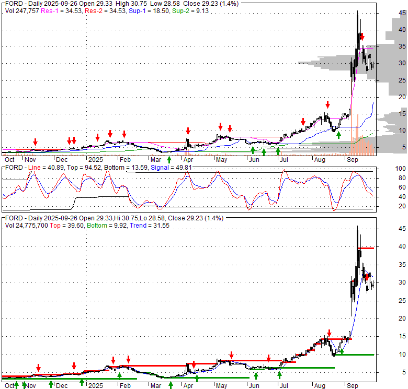Image resolution: width=408 pixels, height=389 pixels.
Task: Select the green 'Sup-2 = 9.13' label
Action: (x=190, y=11)
